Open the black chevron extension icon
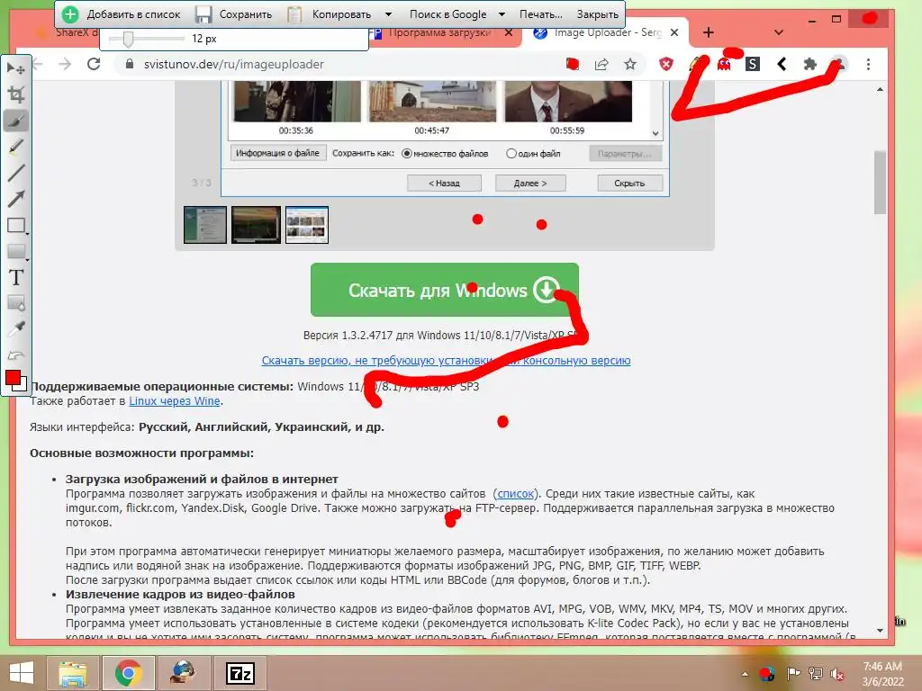The image size is (922, 691). [782, 64]
